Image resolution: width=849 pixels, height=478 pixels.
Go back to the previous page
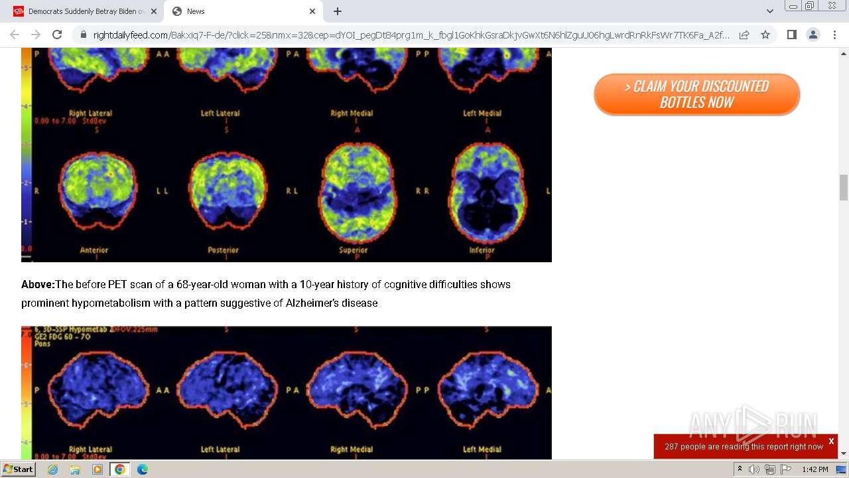15,35
